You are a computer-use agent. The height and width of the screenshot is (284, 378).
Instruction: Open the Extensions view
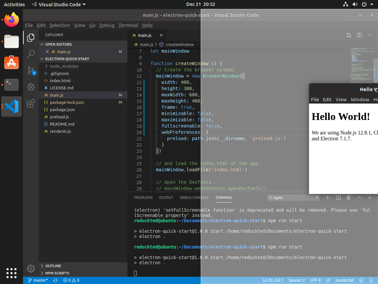(x=31, y=103)
